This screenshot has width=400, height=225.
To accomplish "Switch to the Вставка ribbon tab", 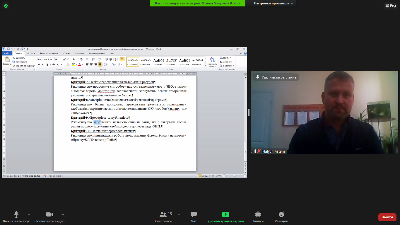I will tap(31, 53).
